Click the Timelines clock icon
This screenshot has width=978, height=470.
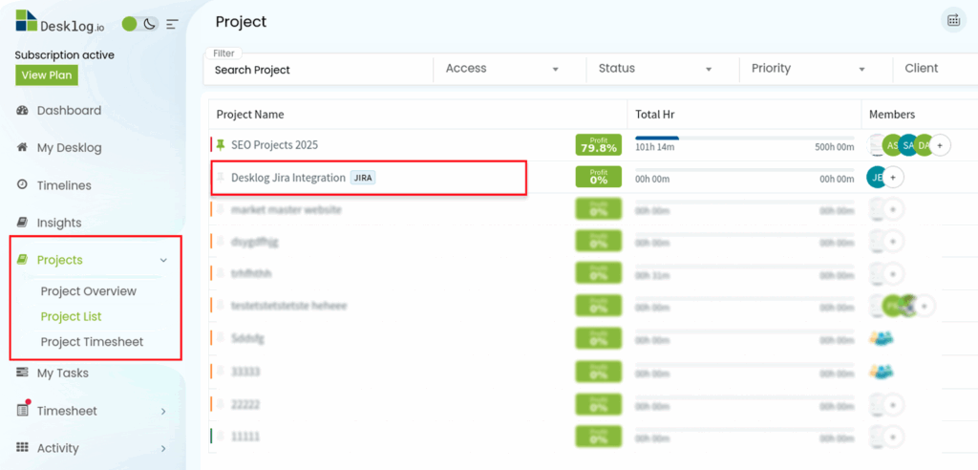[22, 185]
